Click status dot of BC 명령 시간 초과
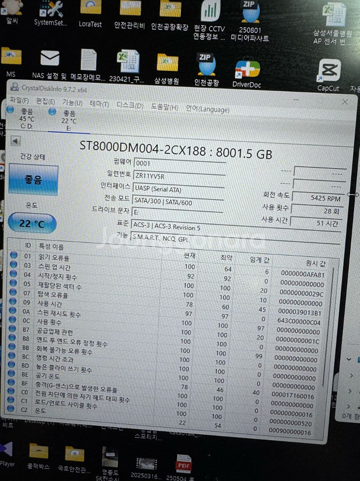 (x=12, y=355)
